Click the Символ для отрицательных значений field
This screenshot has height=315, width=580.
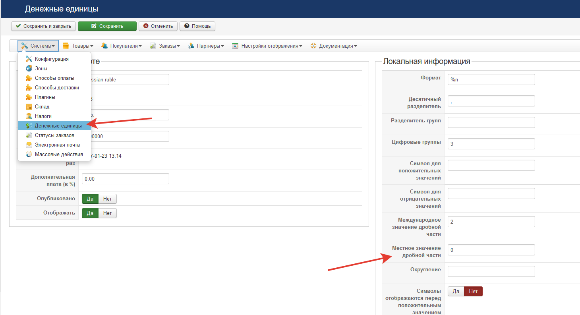[x=491, y=193]
